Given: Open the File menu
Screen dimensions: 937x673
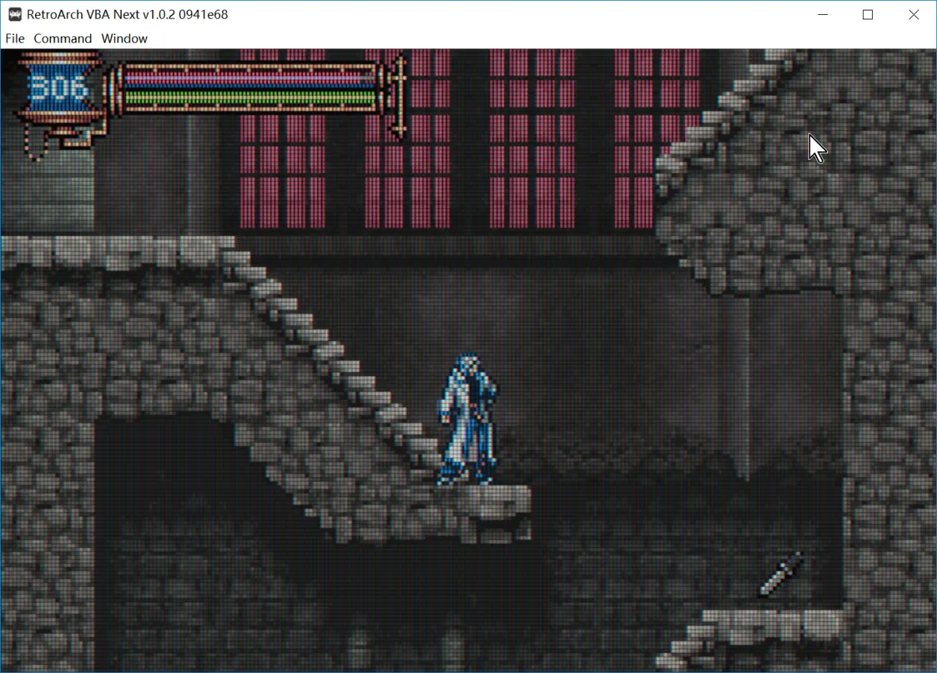Looking at the screenshot, I should click(x=15, y=38).
